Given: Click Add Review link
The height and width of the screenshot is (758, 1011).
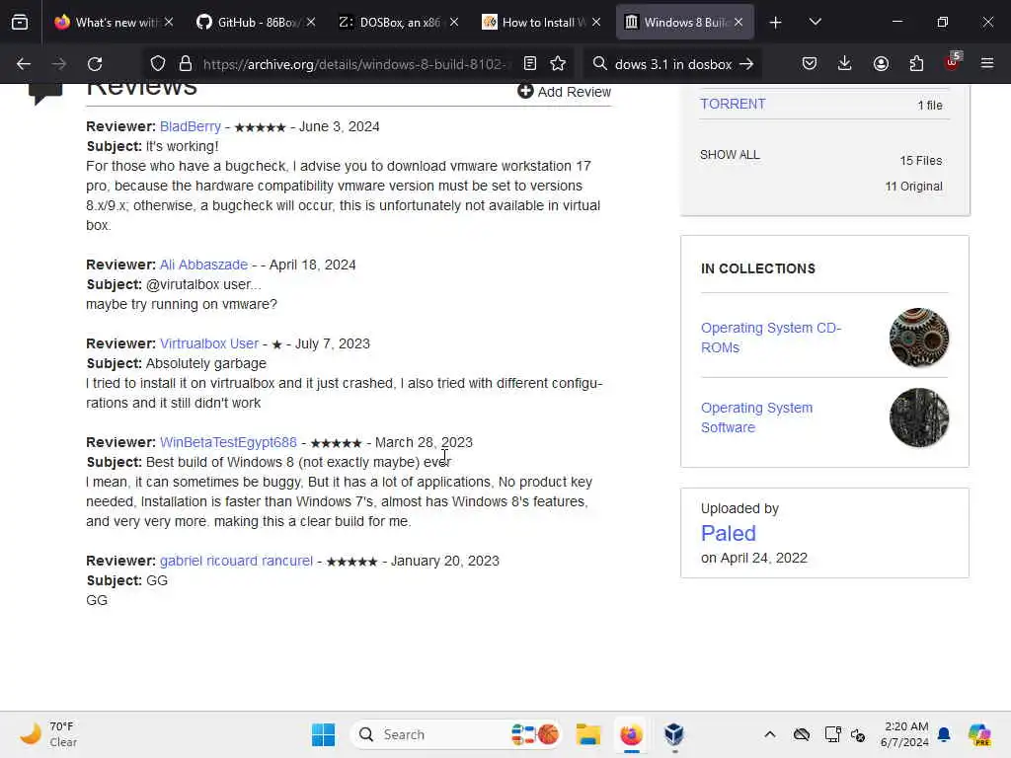Looking at the screenshot, I should point(564,92).
